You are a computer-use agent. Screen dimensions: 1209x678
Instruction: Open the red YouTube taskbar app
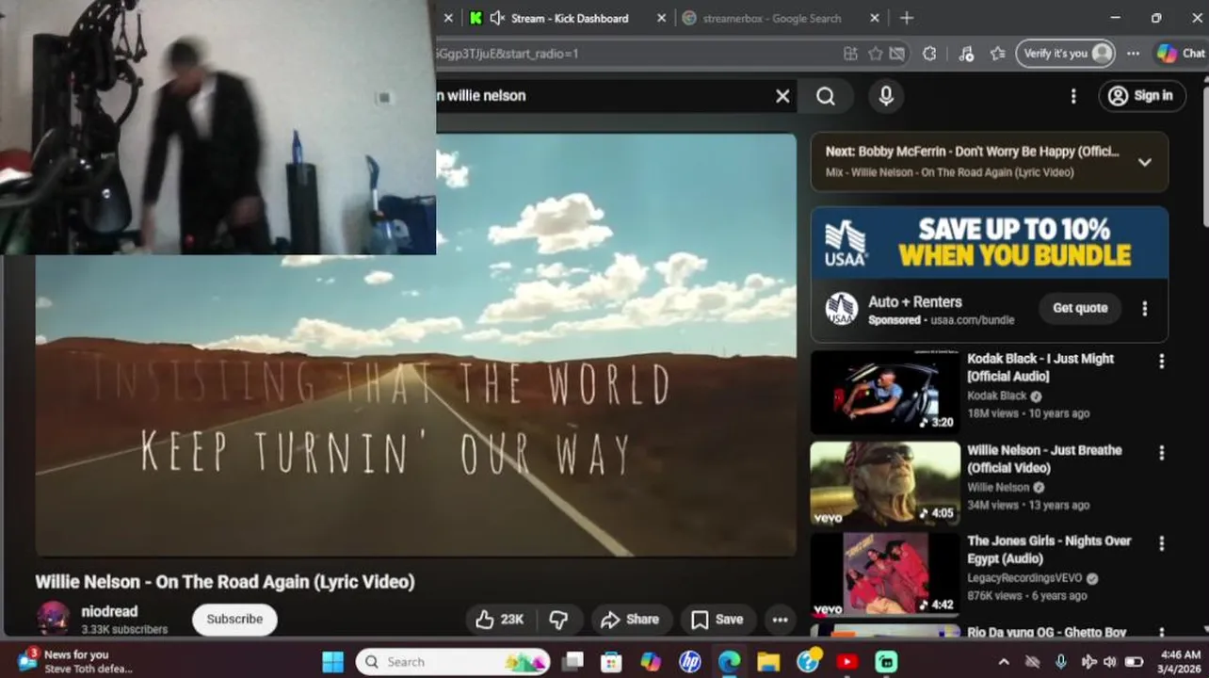pyautogui.click(x=846, y=662)
